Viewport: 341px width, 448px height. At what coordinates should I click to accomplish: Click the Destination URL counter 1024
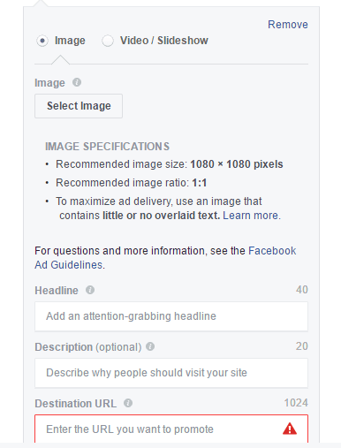[296, 403]
